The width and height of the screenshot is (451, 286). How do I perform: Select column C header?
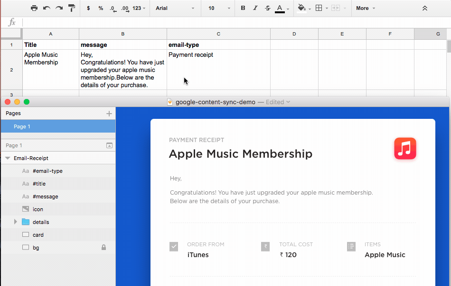tap(218, 34)
